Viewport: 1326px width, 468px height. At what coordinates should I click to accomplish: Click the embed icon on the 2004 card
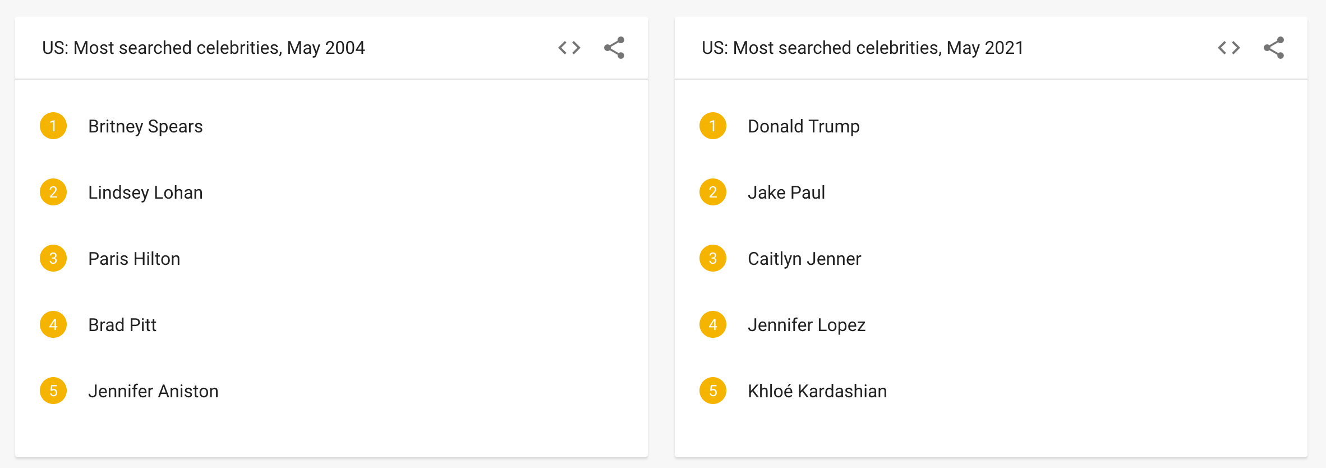(x=568, y=48)
